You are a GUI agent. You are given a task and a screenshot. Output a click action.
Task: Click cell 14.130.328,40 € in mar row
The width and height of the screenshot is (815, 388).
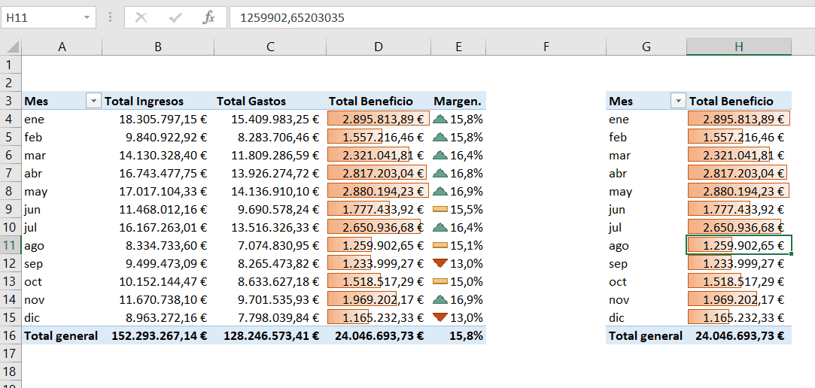[x=158, y=155]
